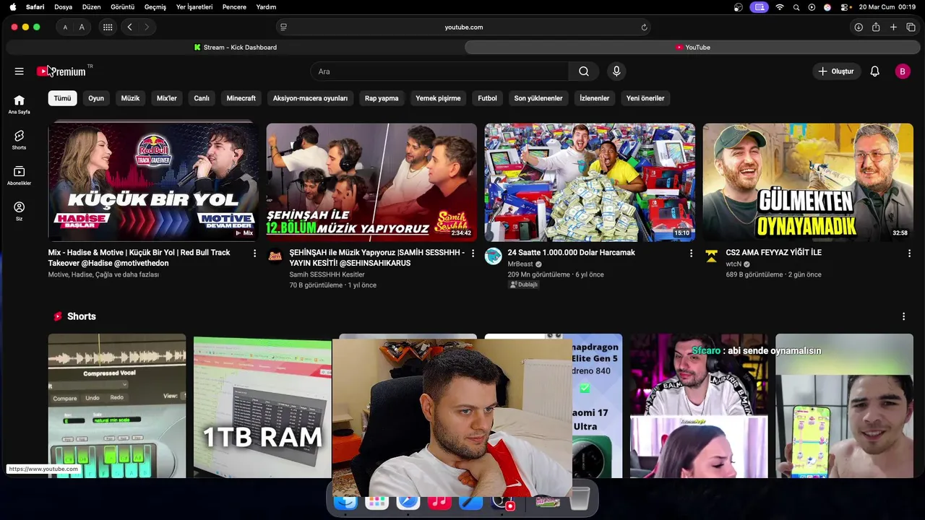Play the GÜLMEKTEN OYNAYAMADIK thumbnail video
This screenshot has width=925, height=520.
pos(808,182)
